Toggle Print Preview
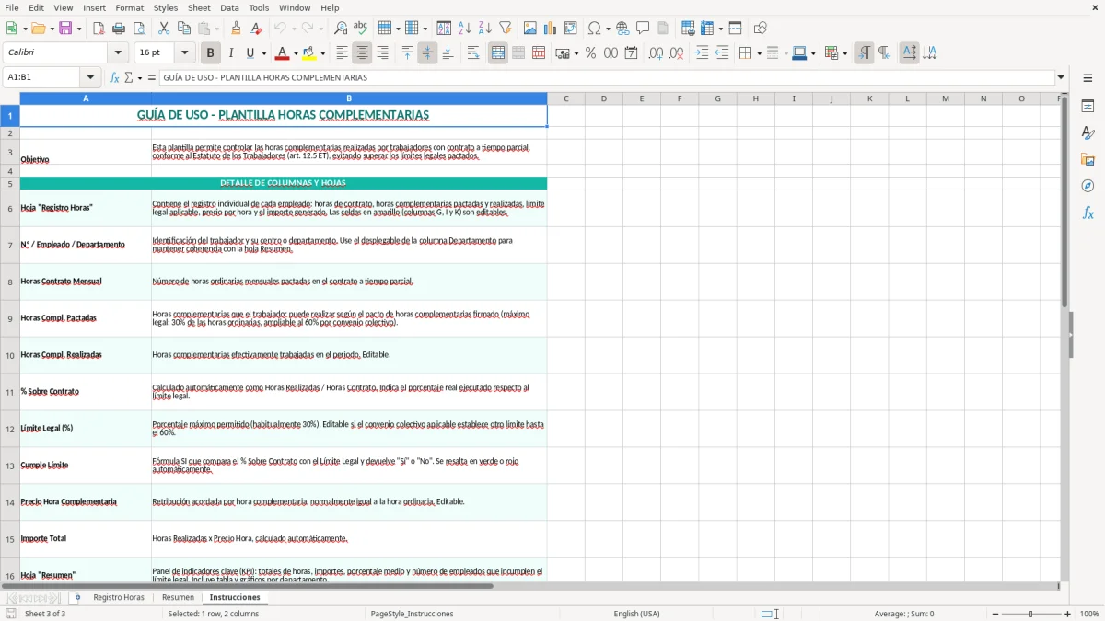 pos(138,29)
